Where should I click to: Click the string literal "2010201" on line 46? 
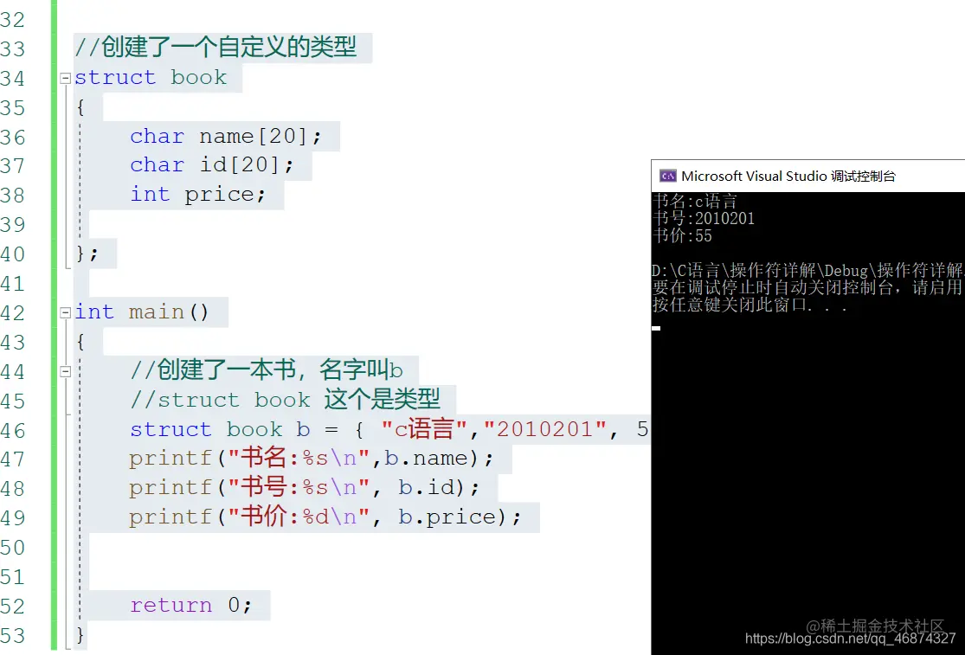[544, 428]
